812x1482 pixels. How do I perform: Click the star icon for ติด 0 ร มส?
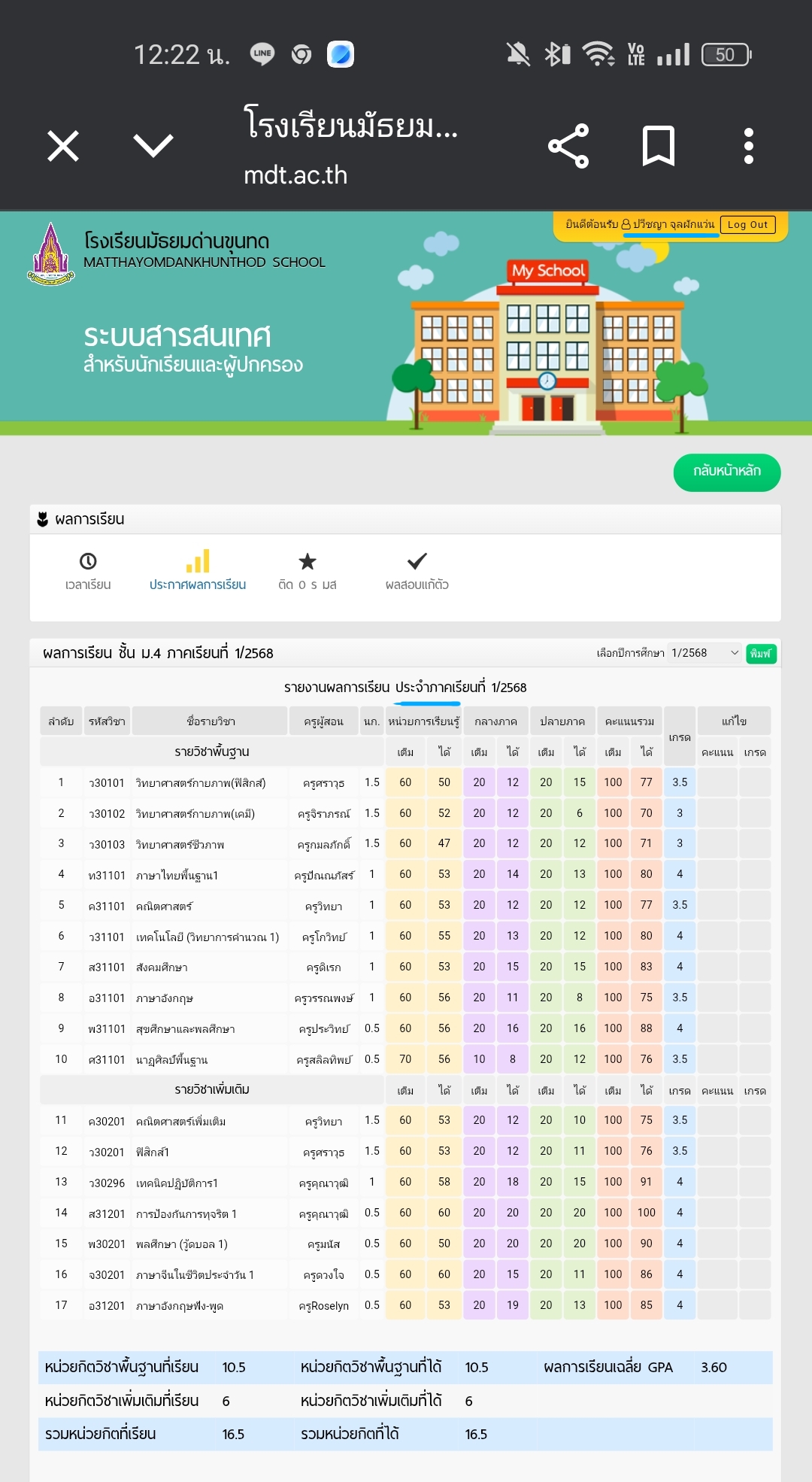pyautogui.click(x=307, y=561)
